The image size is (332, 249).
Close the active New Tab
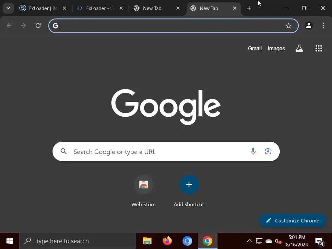[x=235, y=8]
